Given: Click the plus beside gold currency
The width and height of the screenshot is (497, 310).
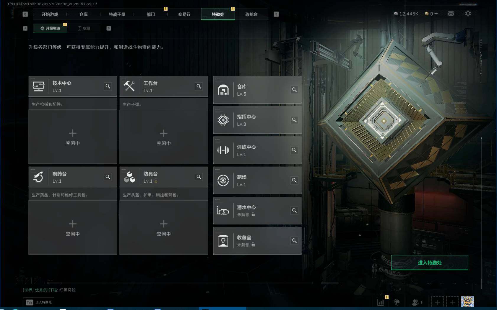Looking at the screenshot, I should pyautogui.click(x=436, y=14).
